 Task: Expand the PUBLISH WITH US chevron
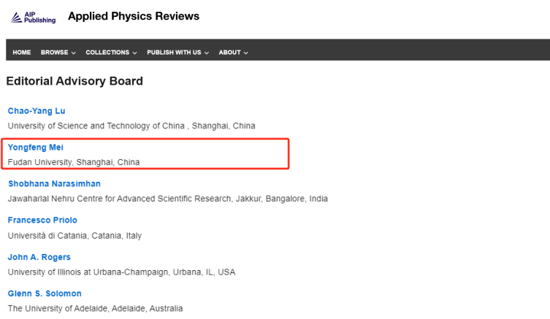[x=207, y=53]
